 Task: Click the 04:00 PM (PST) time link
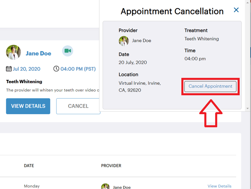click(78, 69)
